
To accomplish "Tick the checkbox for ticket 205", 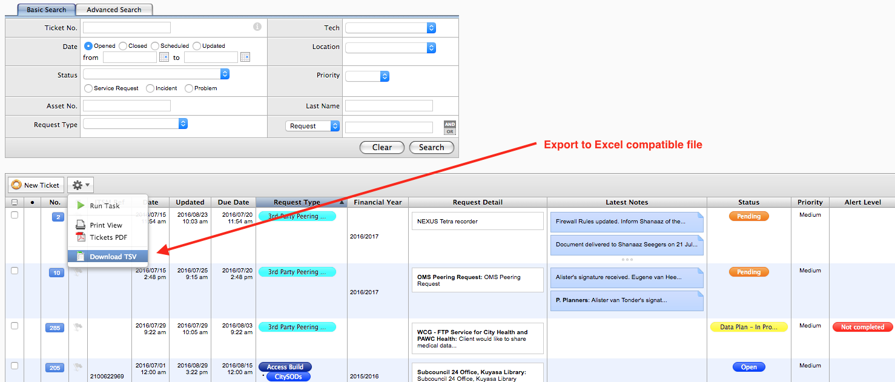I will [15, 366].
